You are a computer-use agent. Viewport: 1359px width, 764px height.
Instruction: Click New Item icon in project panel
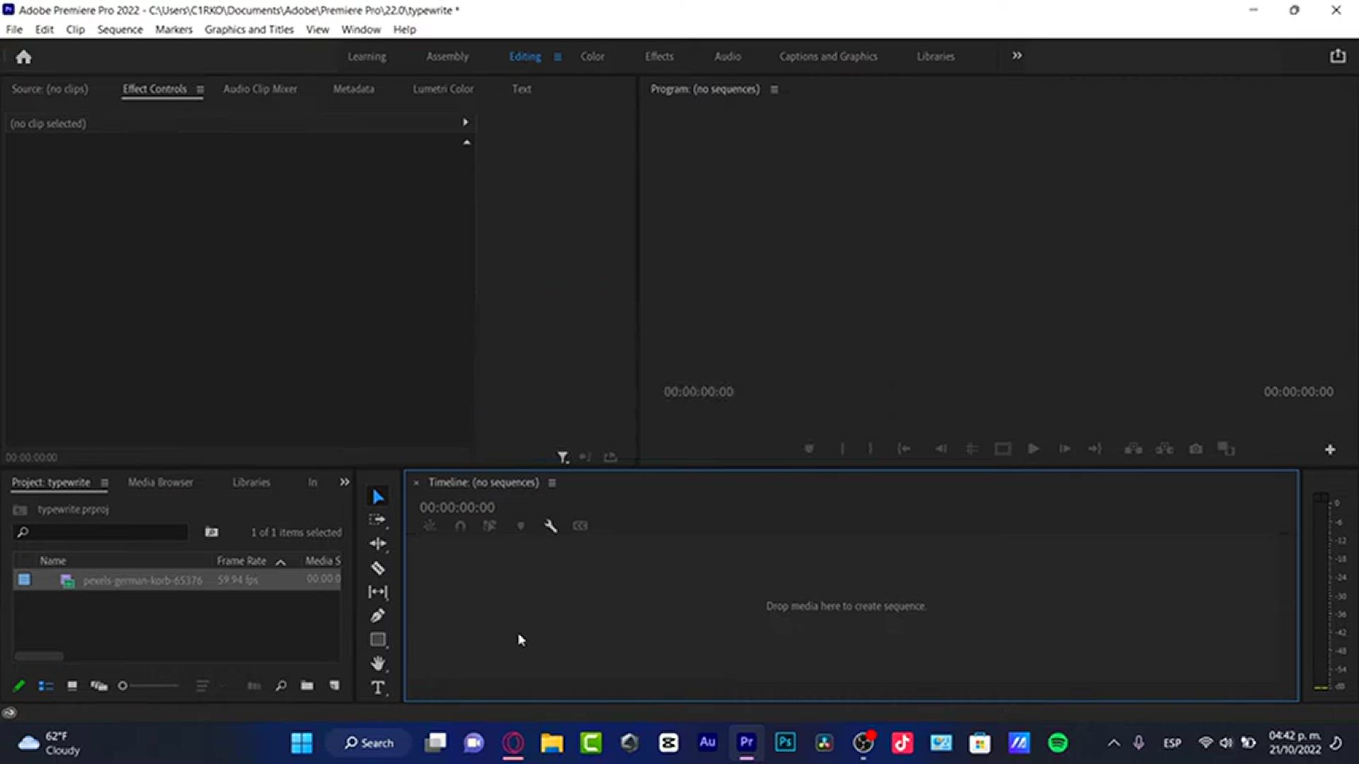click(x=334, y=685)
